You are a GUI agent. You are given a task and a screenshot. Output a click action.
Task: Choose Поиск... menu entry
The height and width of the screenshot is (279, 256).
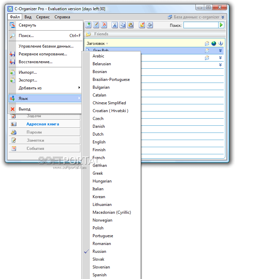[45, 36]
